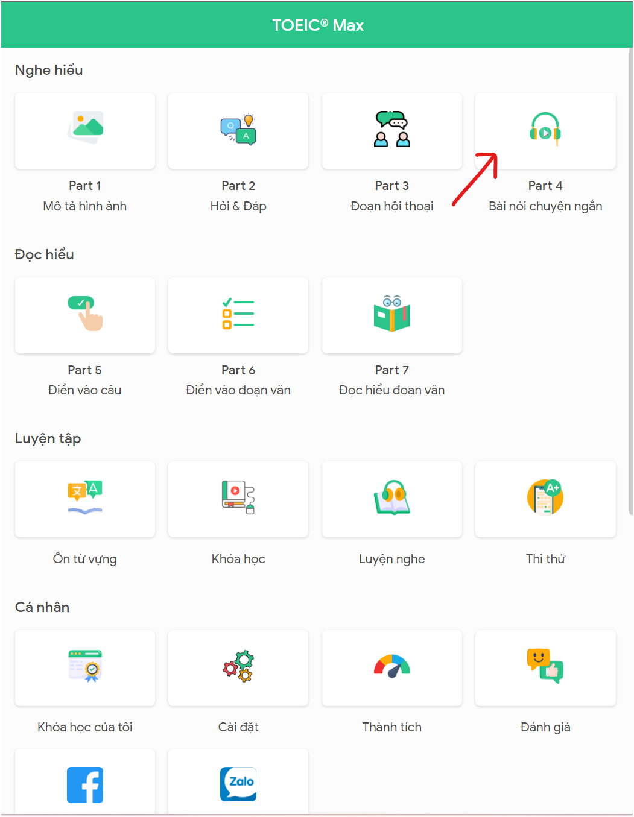Open Part 3 conversation icon
Image resolution: width=634 pixels, height=817 pixels.
tap(392, 128)
